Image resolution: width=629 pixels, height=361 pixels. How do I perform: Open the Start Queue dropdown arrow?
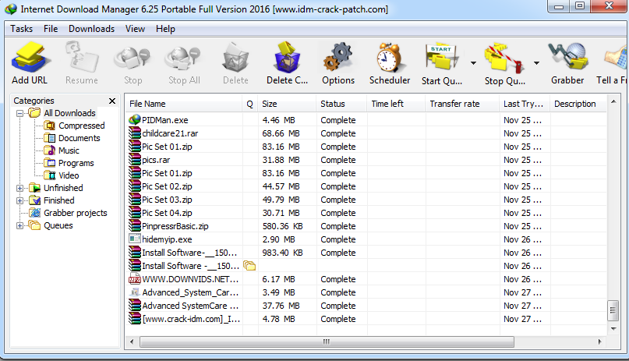tap(473, 63)
